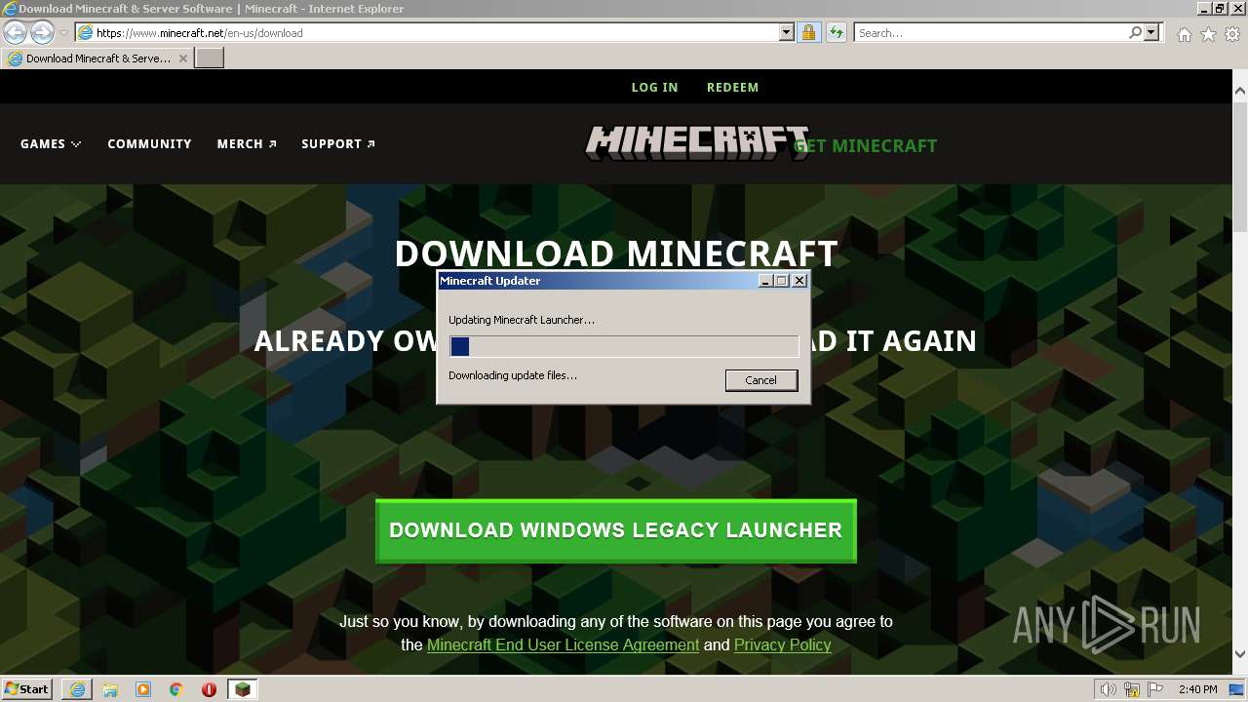Click the LOG IN link
This screenshot has height=702, width=1248.
tap(654, 87)
